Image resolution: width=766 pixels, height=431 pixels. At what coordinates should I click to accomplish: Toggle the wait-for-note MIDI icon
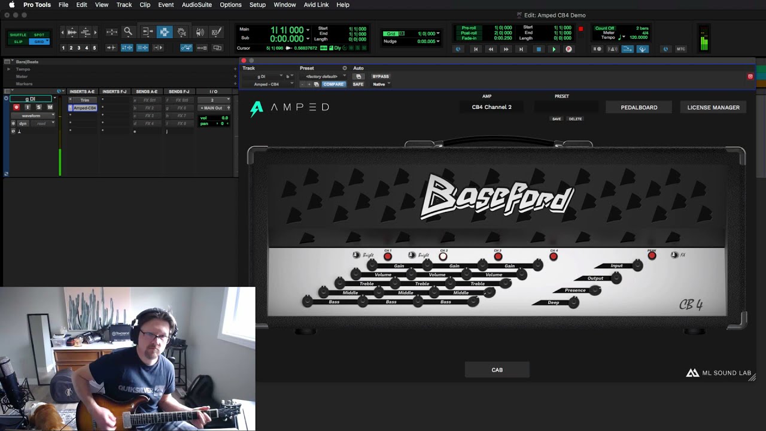597,49
